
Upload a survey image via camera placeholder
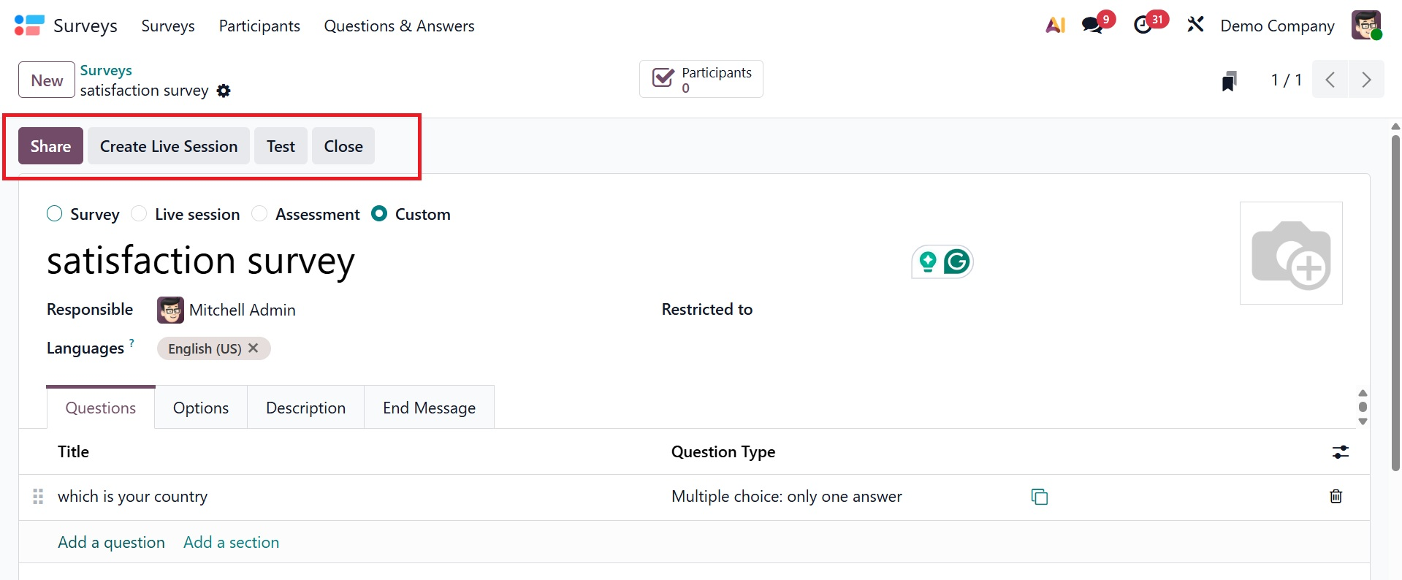click(1291, 253)
